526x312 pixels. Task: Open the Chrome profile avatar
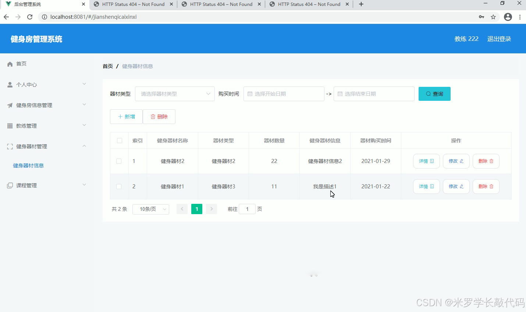tap(508, 17)
